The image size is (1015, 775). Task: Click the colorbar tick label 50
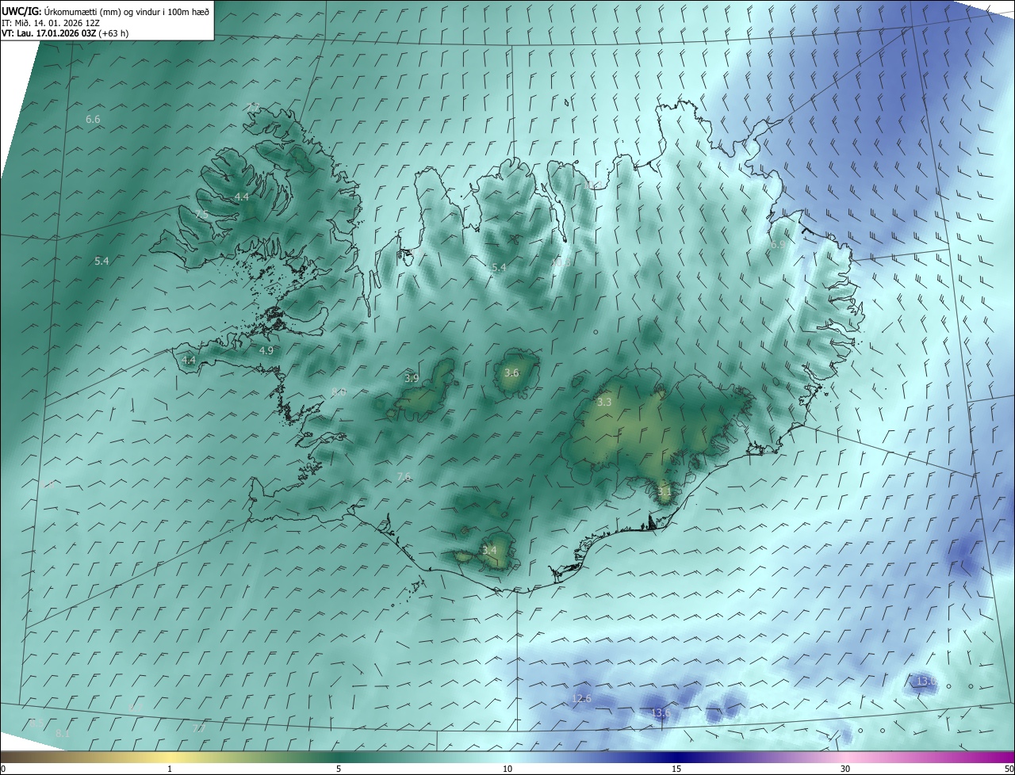point(1009,769)
